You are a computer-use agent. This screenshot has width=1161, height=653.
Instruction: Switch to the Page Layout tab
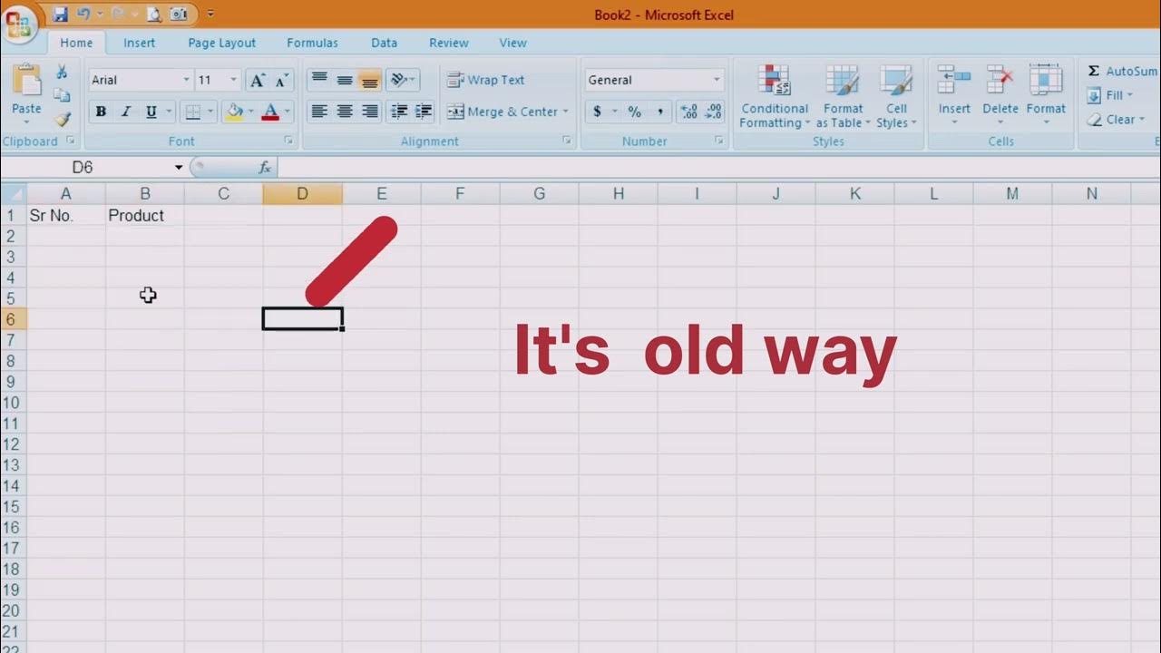[221, 43]
